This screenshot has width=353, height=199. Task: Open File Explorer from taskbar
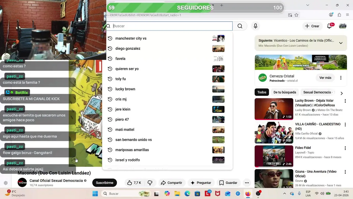pos(177,193)
